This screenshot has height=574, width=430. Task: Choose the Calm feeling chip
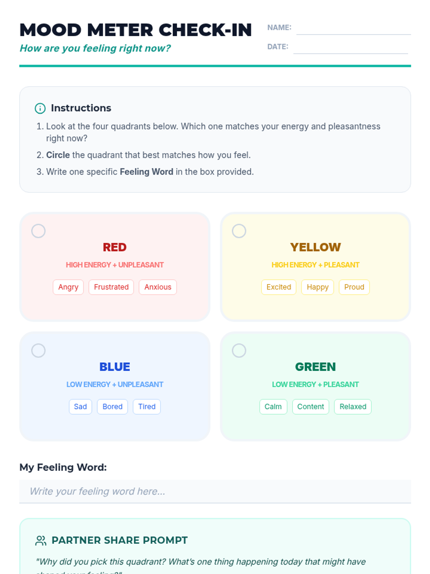(x=273, y=406)
